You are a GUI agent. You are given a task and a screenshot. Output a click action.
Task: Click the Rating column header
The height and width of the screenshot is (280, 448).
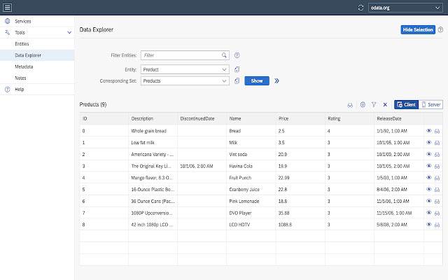(x=349, y=118)
